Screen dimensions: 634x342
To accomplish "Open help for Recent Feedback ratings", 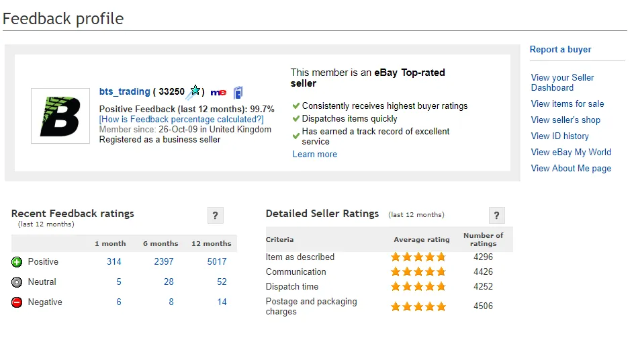I will tap(215, 215).
